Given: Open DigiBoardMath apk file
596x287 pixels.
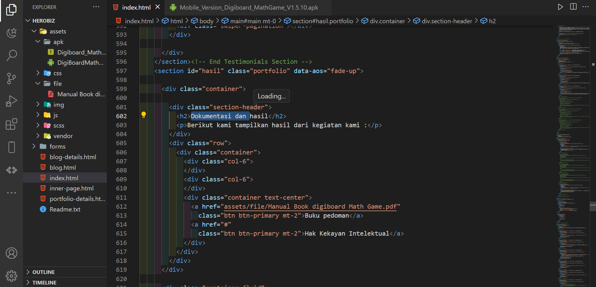Looking at the screenshot, I should pyautogui.click(x=65, y=63).
